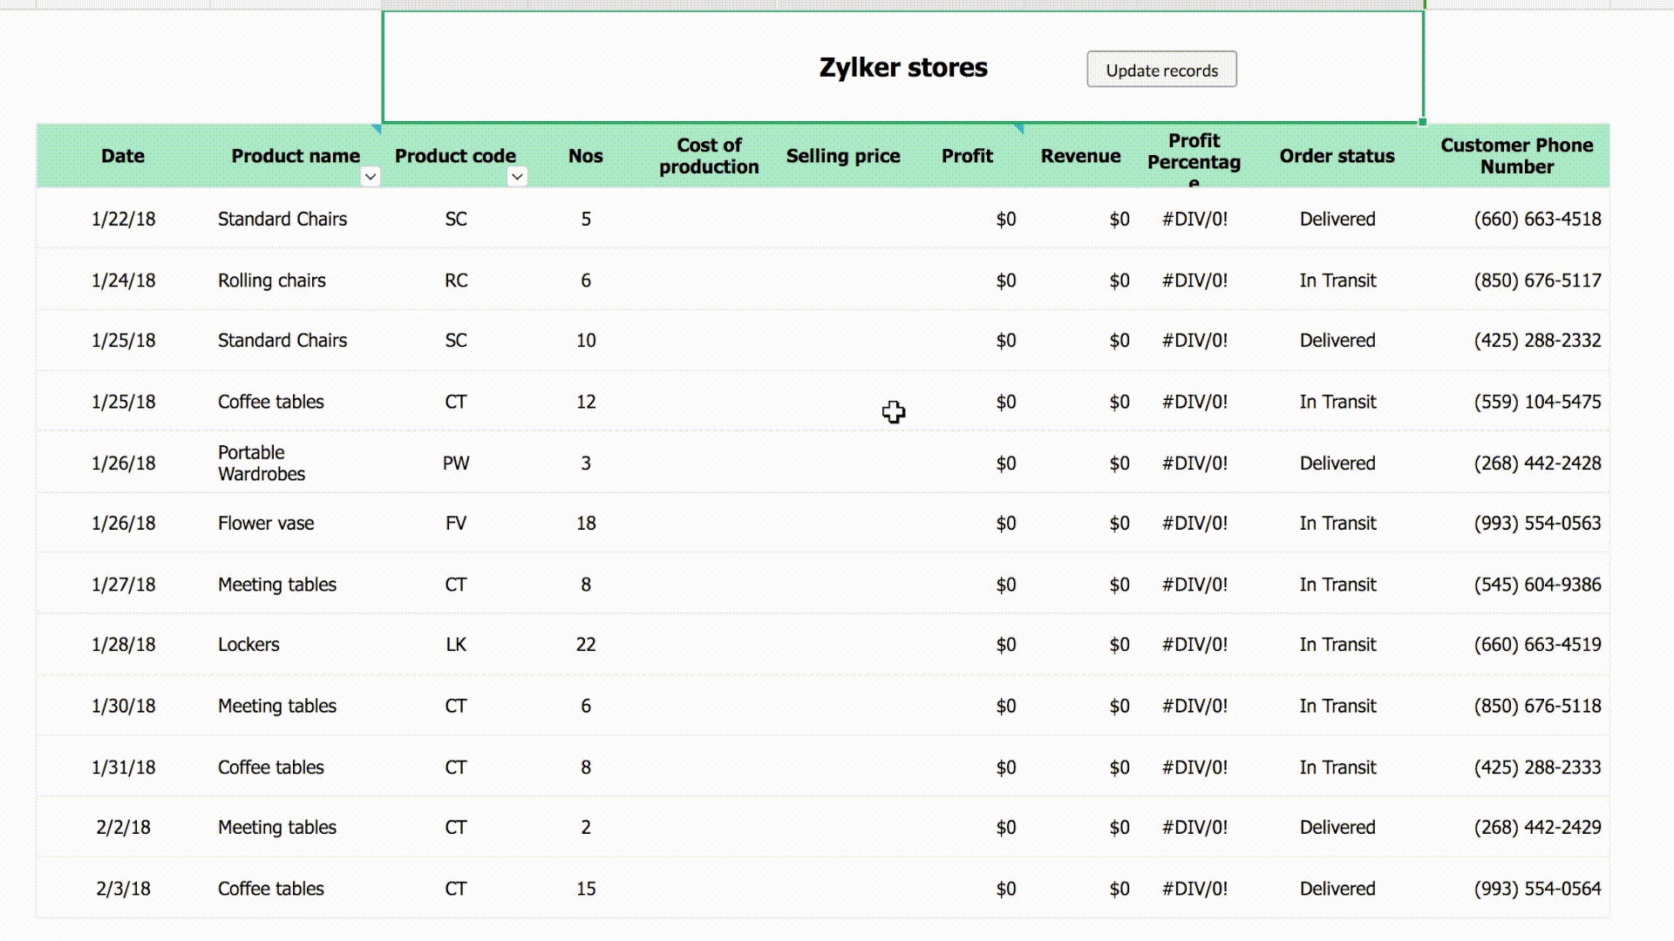The image size is (1674, 941).
Task: Click on Zylker stores title text
Action: point(903,66)
